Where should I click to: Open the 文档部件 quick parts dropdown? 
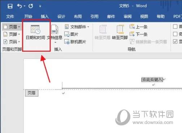click(x=77, y=27)
